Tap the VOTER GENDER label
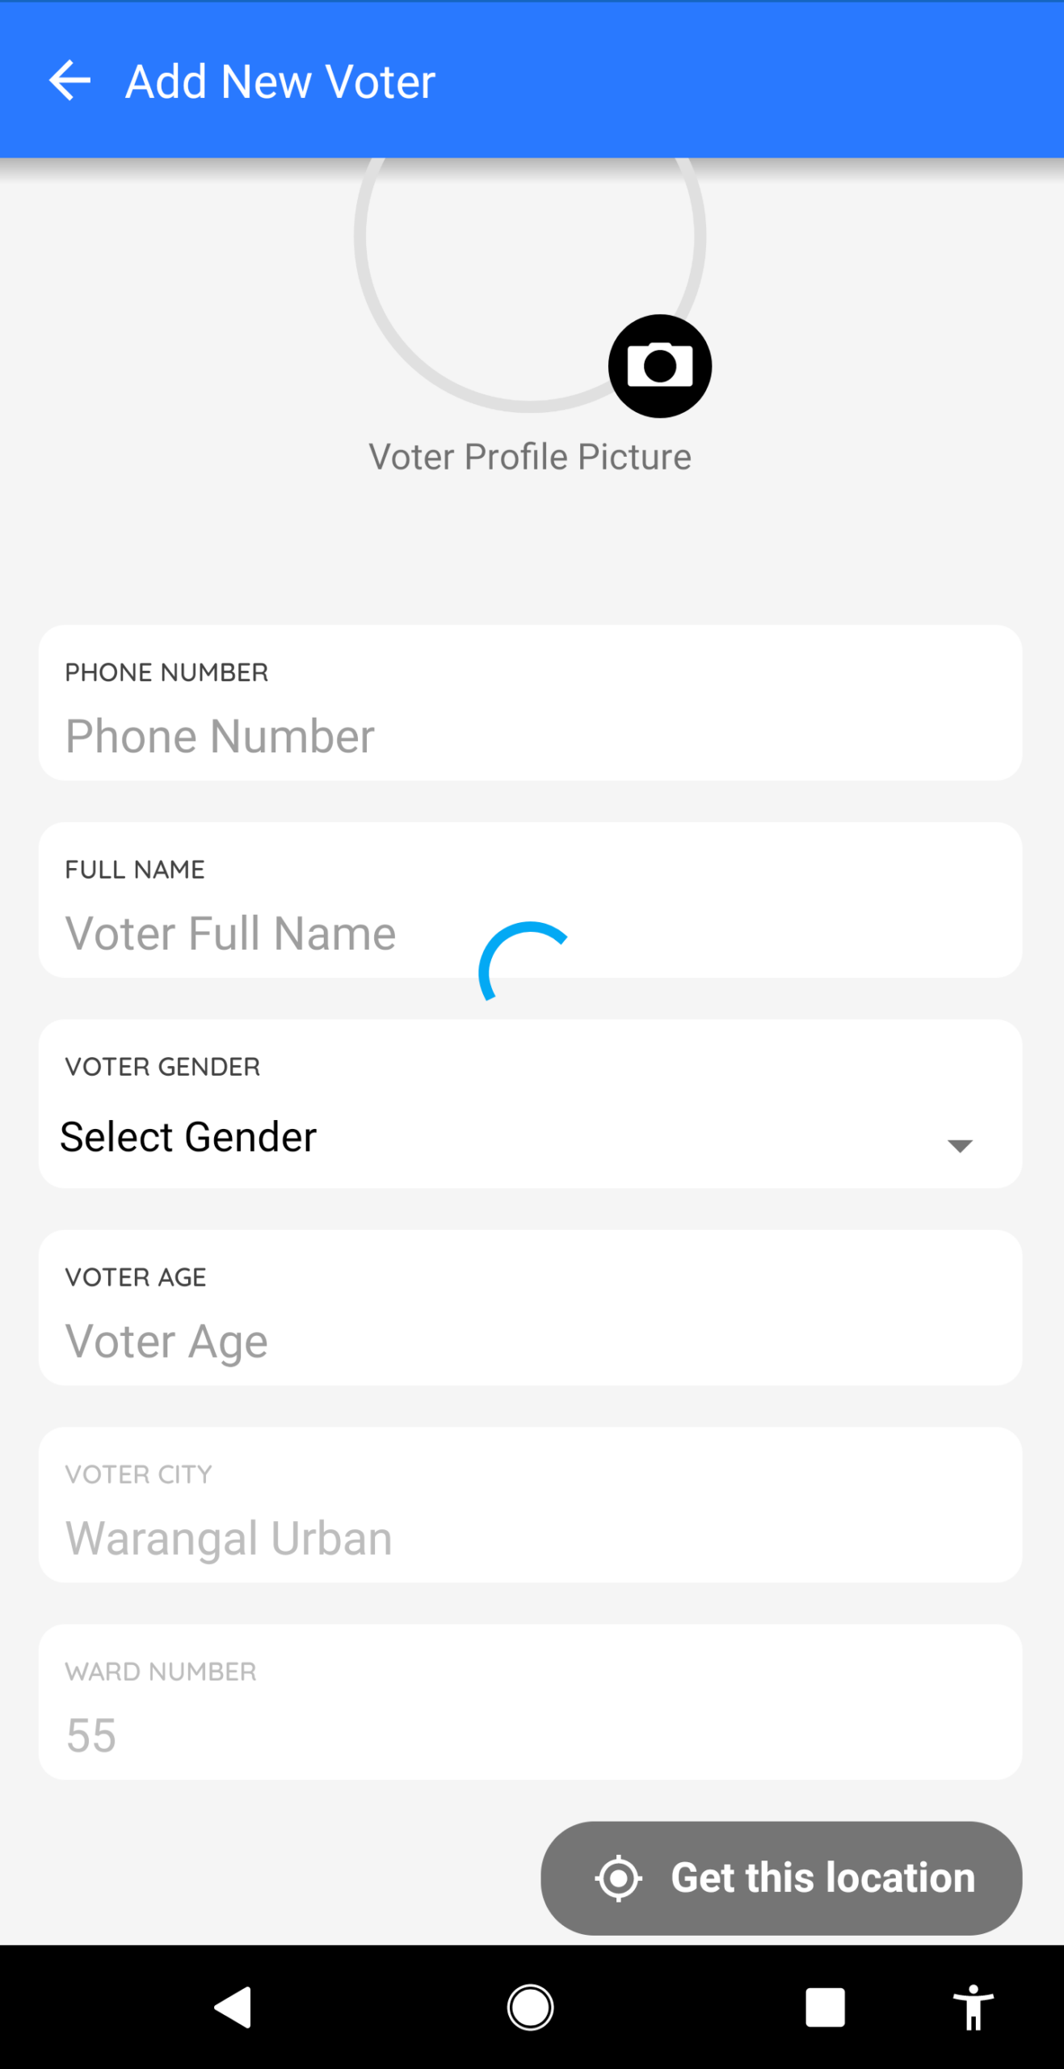Screen dimensions: 1064x2069 click(x=162, y=1067)
